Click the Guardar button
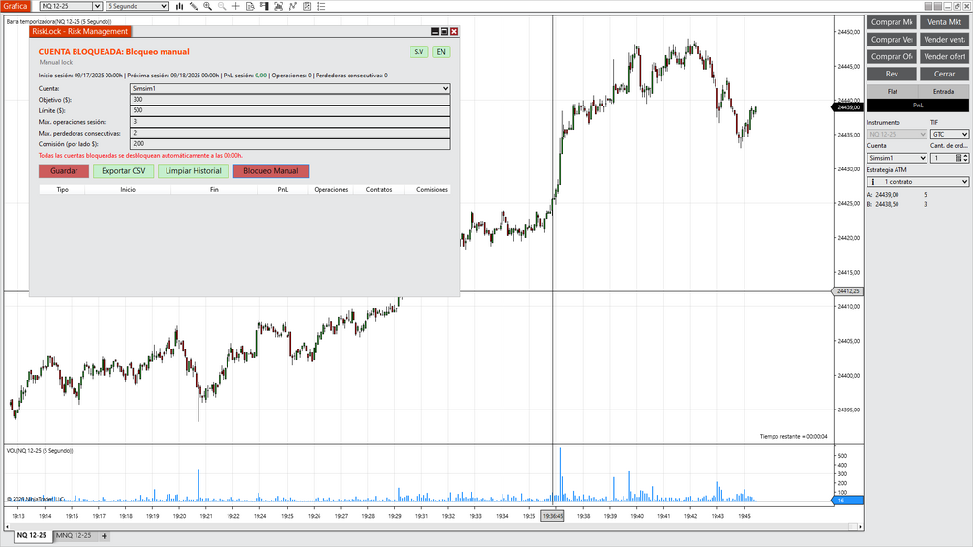This screenshot has width=973, height=547. [x=64, y=171]
